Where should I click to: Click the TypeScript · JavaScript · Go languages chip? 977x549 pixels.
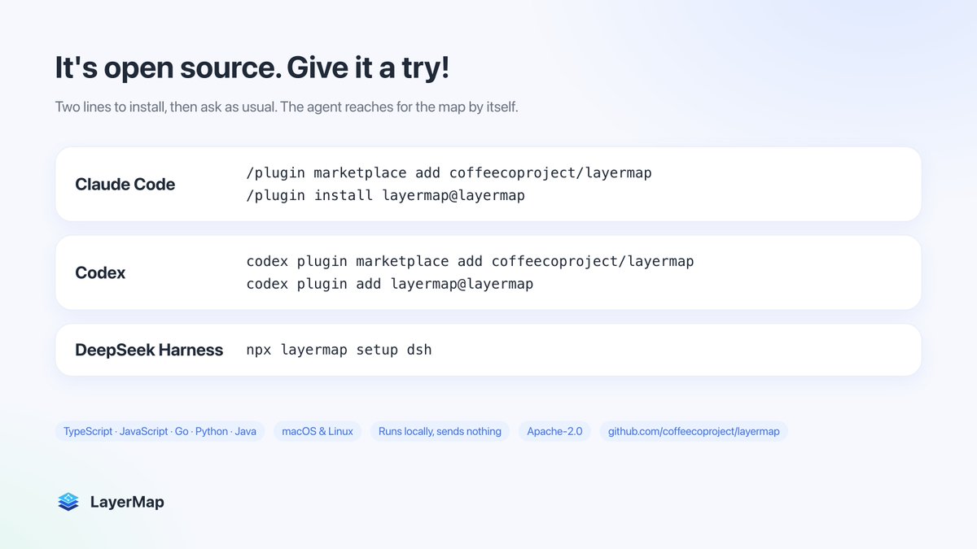(x=160, y=431)
